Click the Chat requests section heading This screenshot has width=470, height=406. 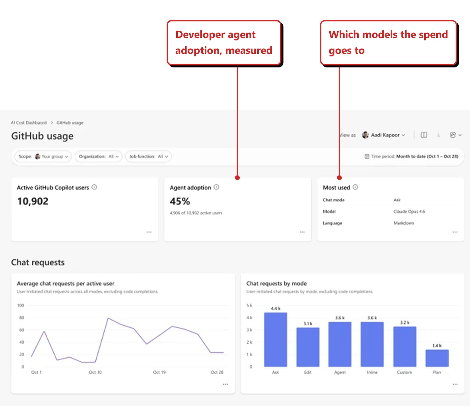(x=38, y=262)
